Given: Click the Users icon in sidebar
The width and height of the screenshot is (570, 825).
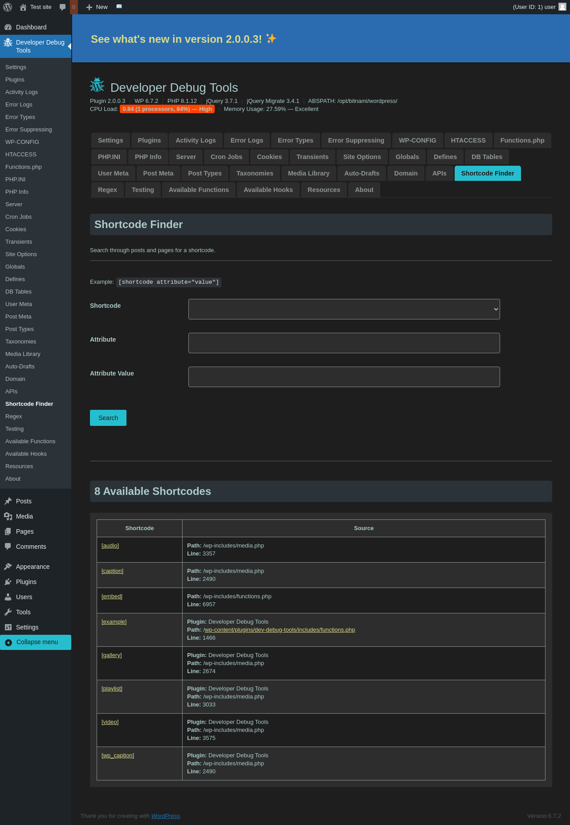Looking at the screenshot, I should click(8, 597).
